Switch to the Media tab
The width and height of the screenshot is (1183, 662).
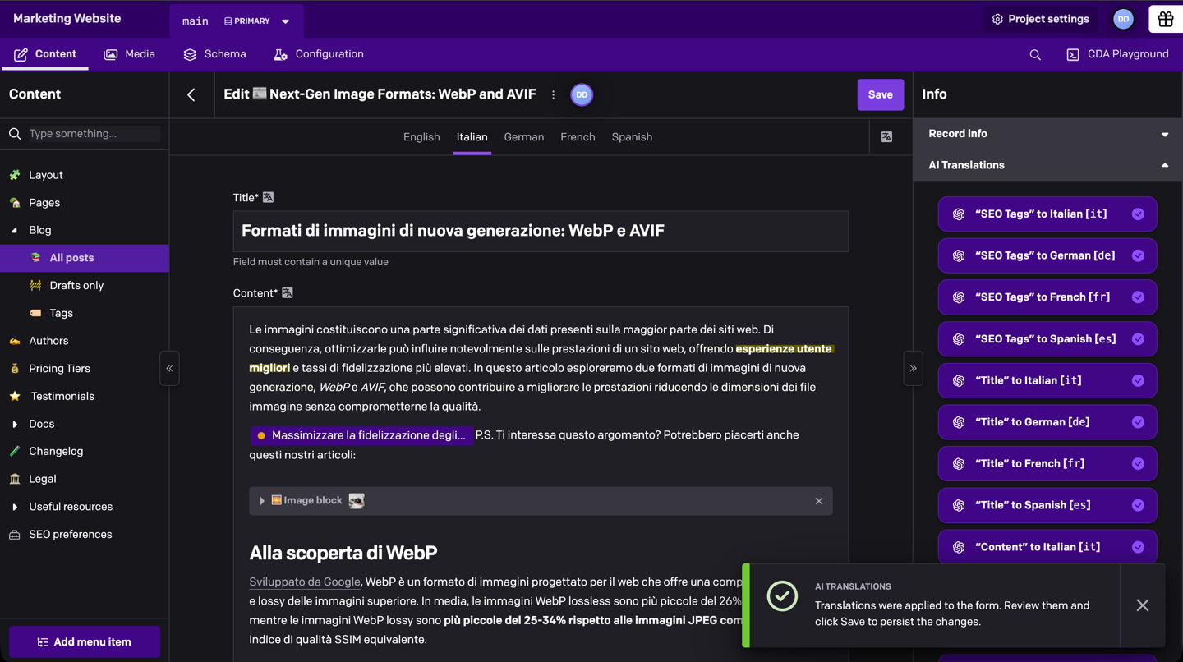[x=129, y=54]
